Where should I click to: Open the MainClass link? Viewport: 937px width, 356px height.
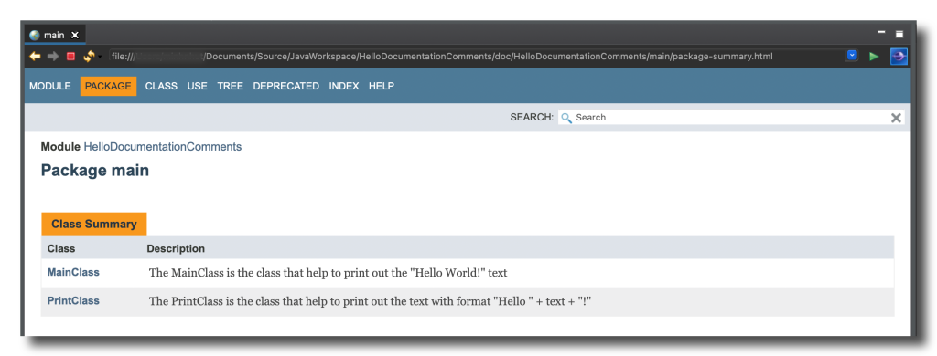pyautogui.click(x=73, y=273)
